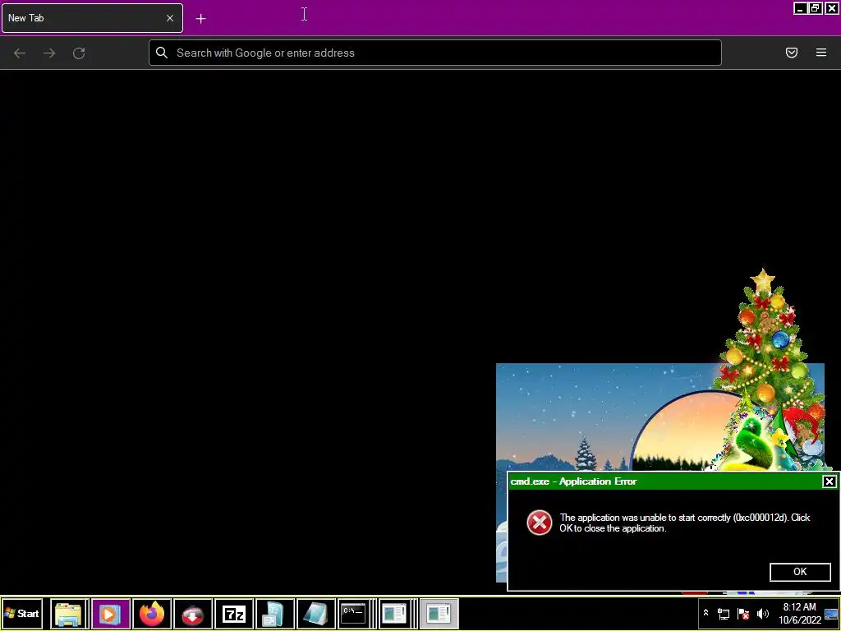
Task: Click the 'unable to start correctly' message
Action: 685,523
